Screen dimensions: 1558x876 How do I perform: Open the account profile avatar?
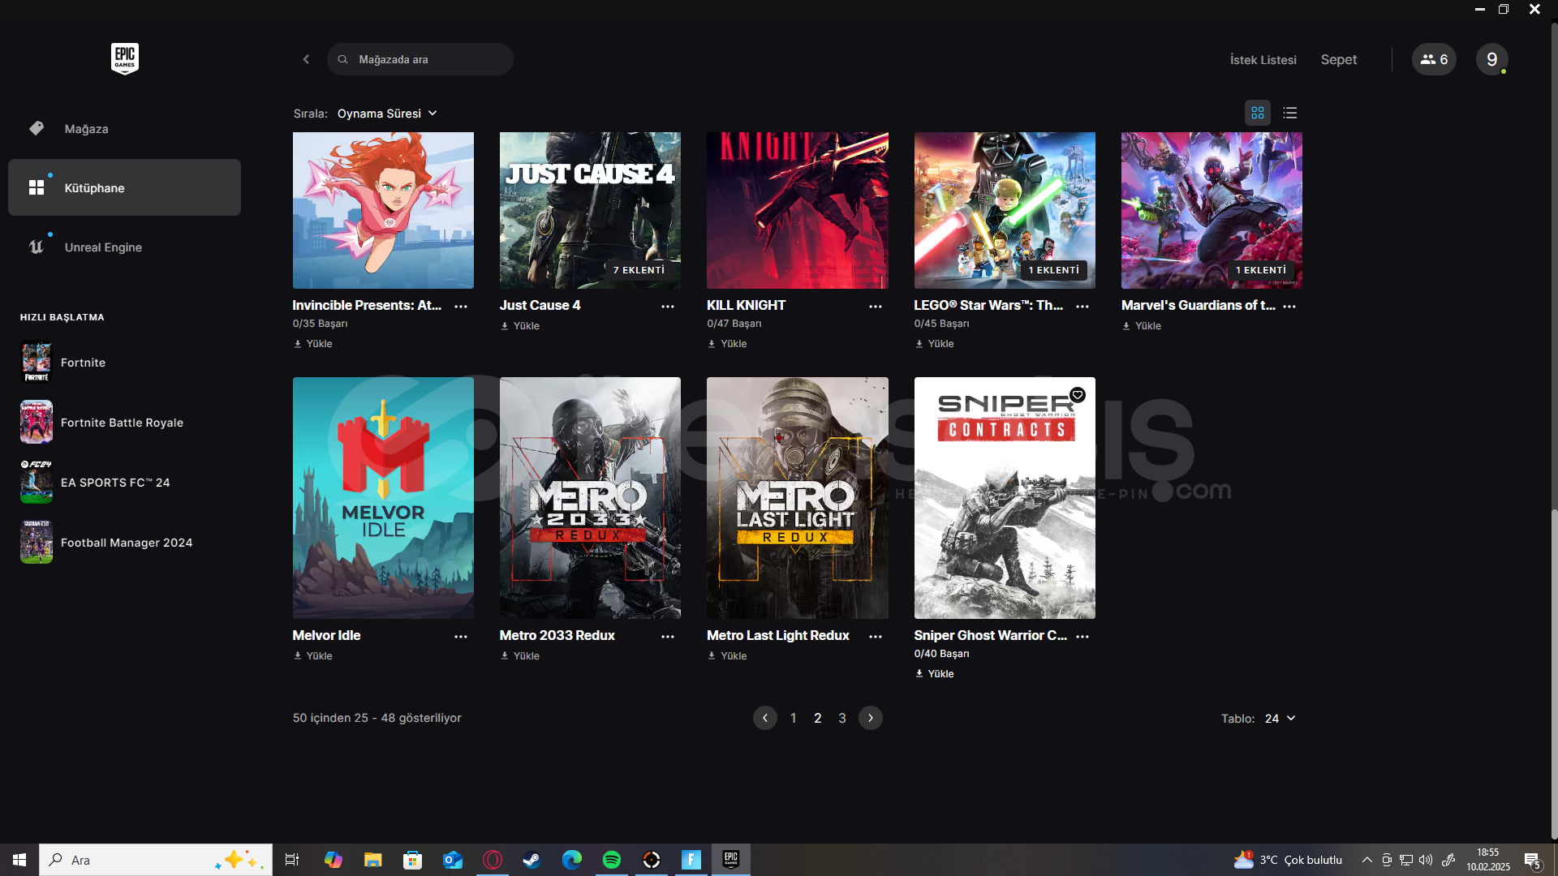pyautogui.click(x=1491, y=59)
